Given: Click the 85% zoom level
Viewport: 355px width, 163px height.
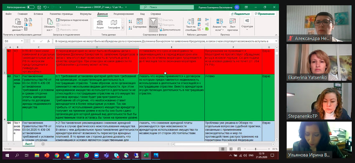Looking at the screenshot, I should point(275,149).
